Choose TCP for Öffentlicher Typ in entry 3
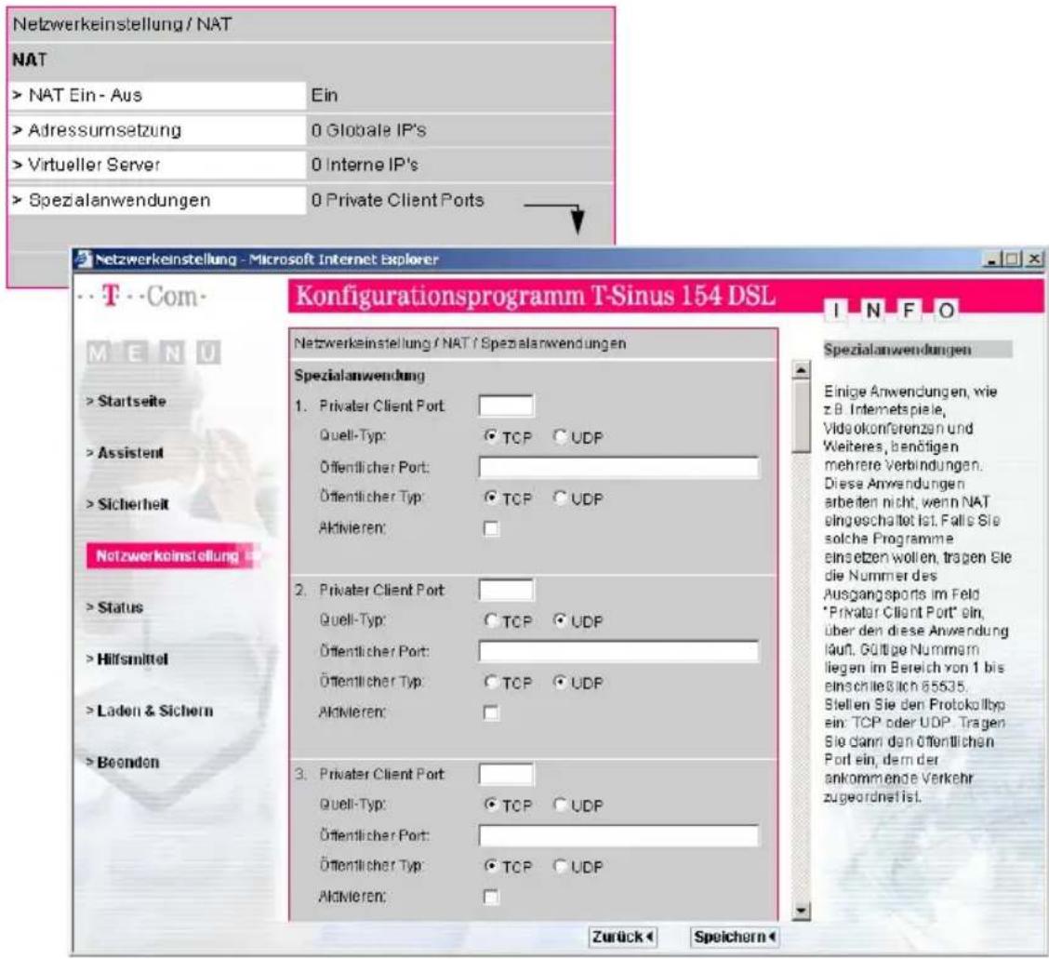The image size is (1049, 959). click(491, 866)
